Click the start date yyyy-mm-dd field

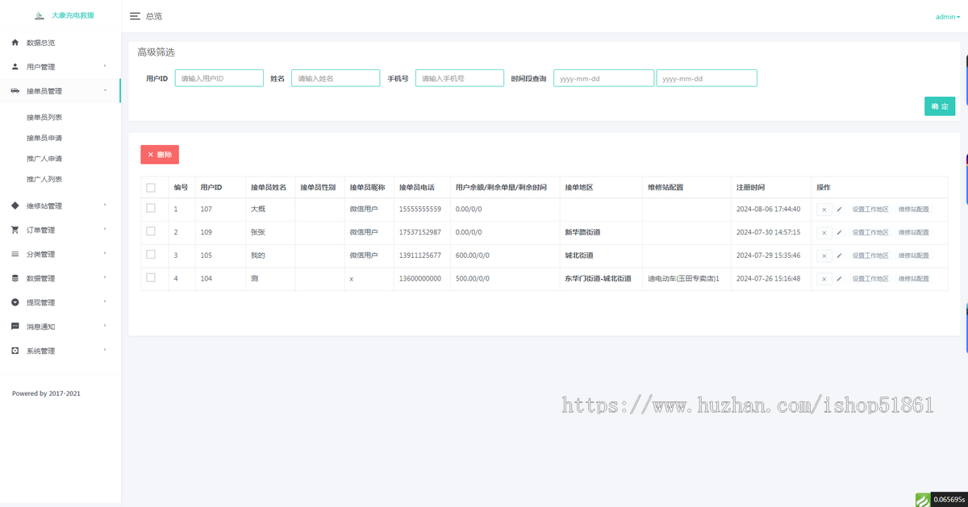603,78
